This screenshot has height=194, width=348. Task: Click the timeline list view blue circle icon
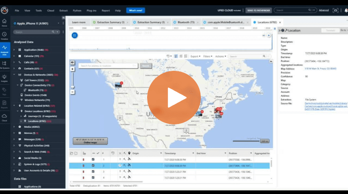coord(75,35)
